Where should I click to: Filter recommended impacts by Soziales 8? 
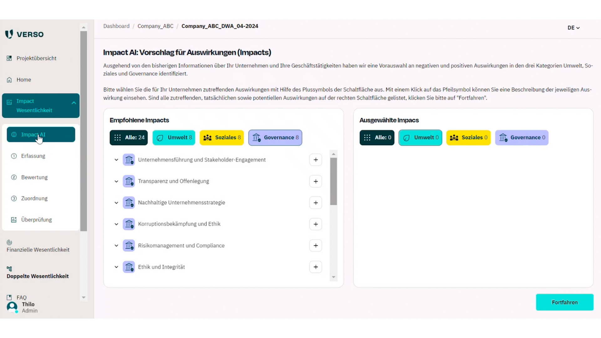tap(222, 138)
